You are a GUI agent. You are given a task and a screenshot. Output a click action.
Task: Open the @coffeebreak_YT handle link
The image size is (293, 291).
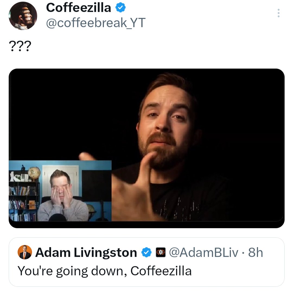(x=96, y=23)
